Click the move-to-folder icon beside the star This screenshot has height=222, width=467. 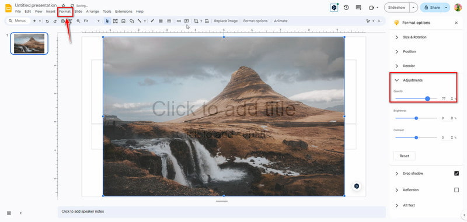coord(72,6)
